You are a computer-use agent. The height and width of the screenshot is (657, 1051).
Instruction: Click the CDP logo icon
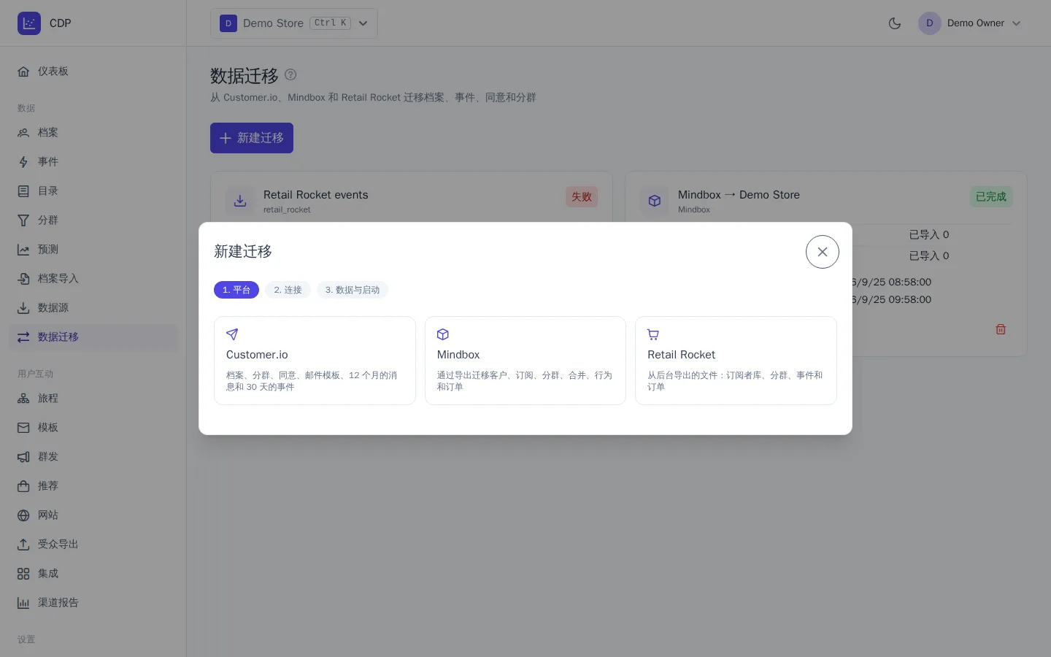coord(29,23)
